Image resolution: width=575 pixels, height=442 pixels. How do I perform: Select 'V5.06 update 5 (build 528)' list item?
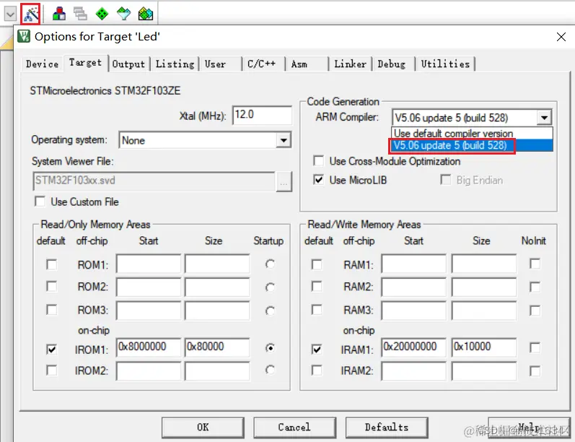(473, 145)
